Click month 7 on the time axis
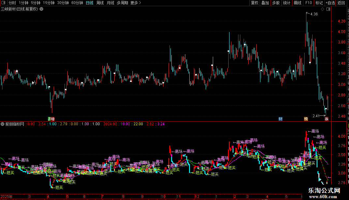 pyautogui.click(x=103, y=196)
